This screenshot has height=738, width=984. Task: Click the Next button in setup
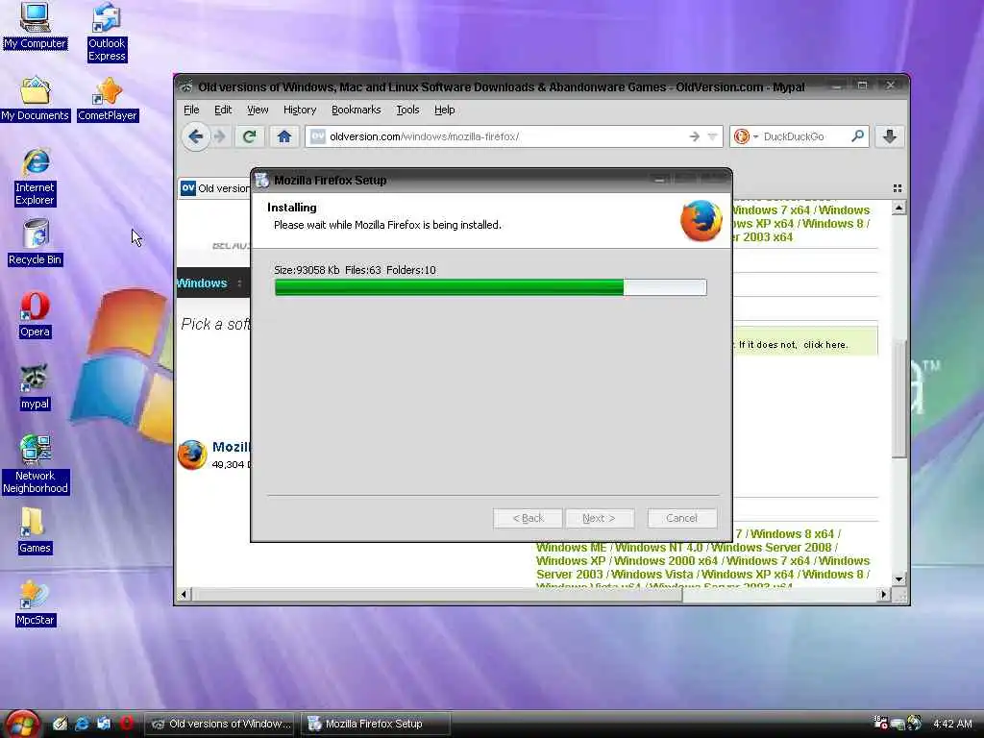coord(600,518)
